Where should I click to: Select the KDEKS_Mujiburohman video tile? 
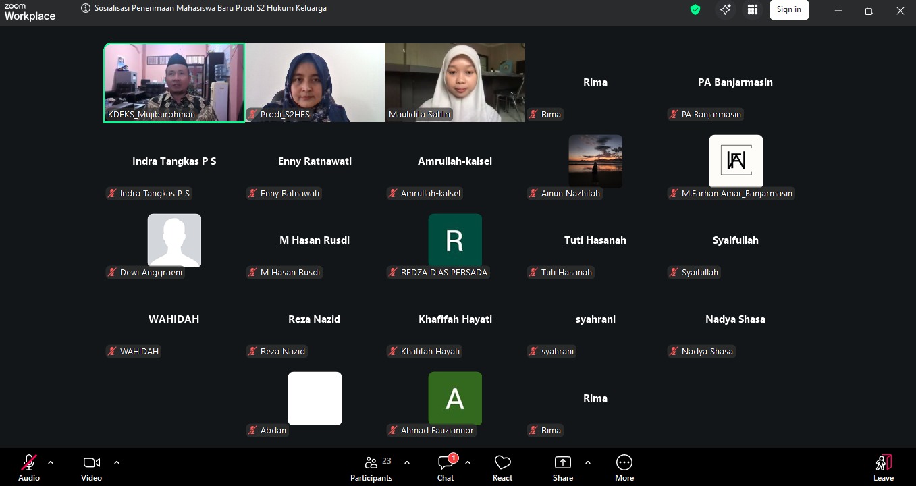[174, 82]
